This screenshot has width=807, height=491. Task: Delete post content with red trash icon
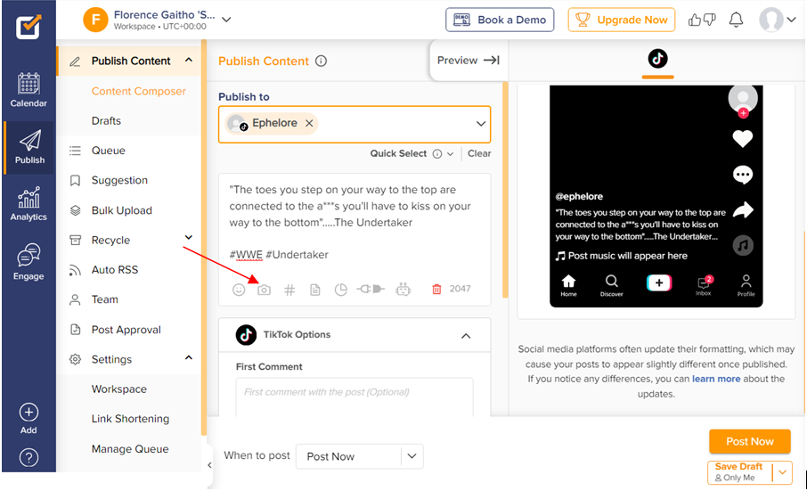(436, 290)
